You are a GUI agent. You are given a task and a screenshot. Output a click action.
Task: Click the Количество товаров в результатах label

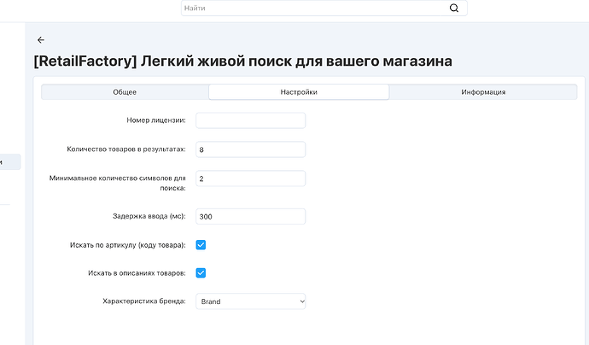point(126,149)
